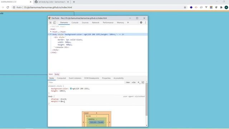Activate the inspect element picker icon
Viewport: 229px width, 129px height.
[50, 23]
